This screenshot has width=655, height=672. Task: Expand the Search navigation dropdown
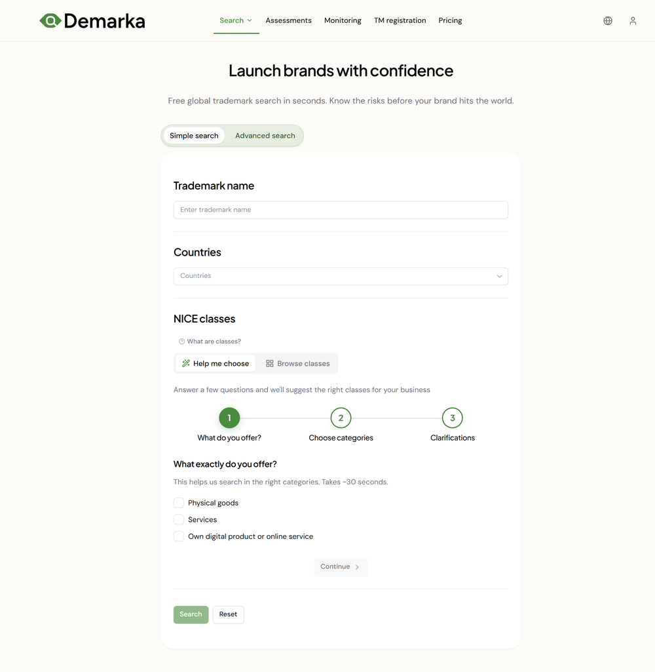click(236, 20)
